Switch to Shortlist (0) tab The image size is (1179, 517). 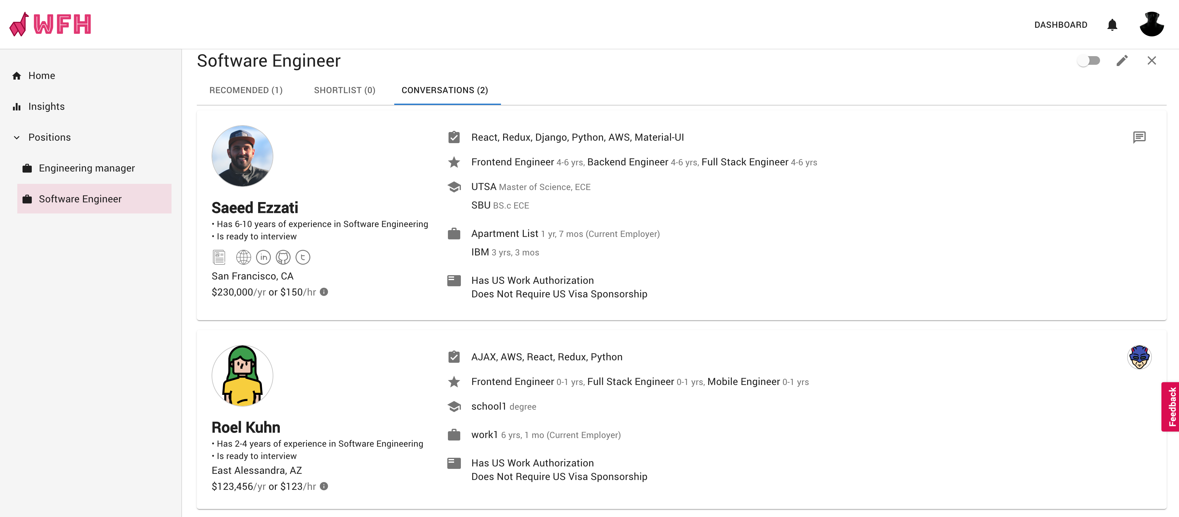click(x=345, y=90)
